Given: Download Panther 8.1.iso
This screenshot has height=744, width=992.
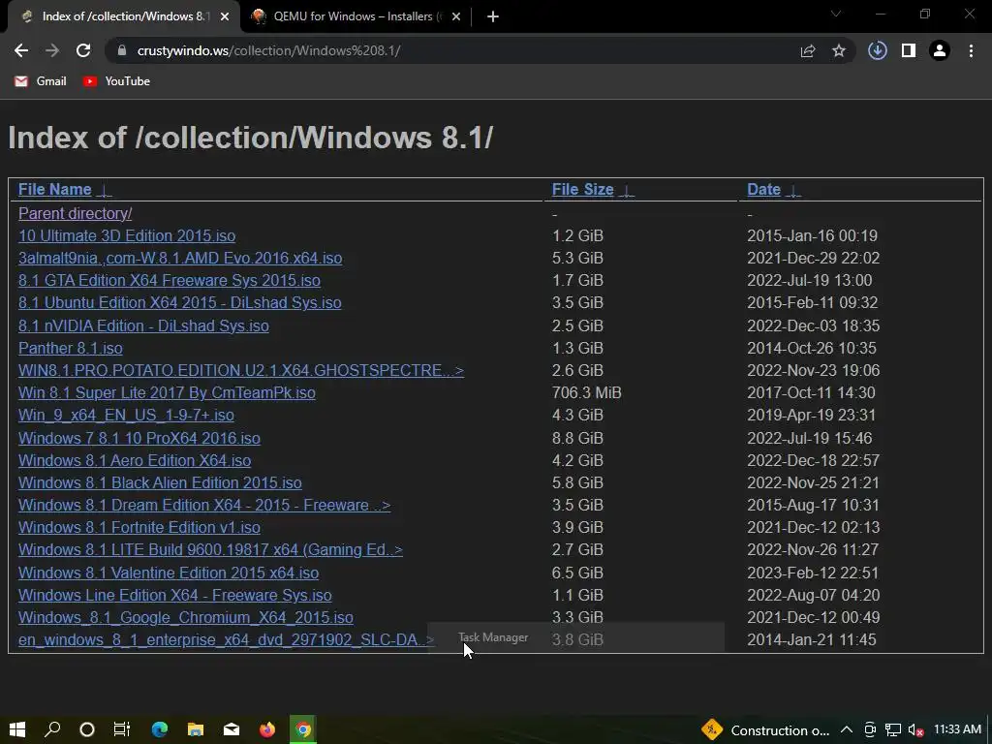Looking at the screenshot, I should (x=70, y=348).
